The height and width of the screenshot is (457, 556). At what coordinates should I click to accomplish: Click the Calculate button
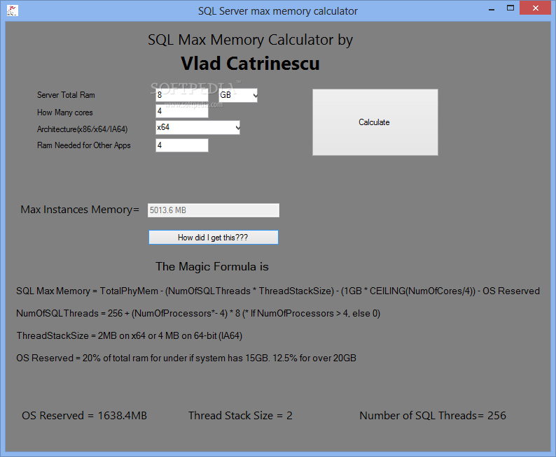pyautogui.click(x=375, y=122)
